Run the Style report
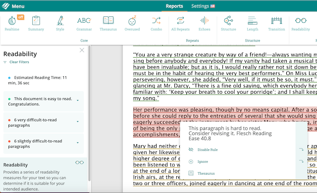 click(x=60, y=23)
